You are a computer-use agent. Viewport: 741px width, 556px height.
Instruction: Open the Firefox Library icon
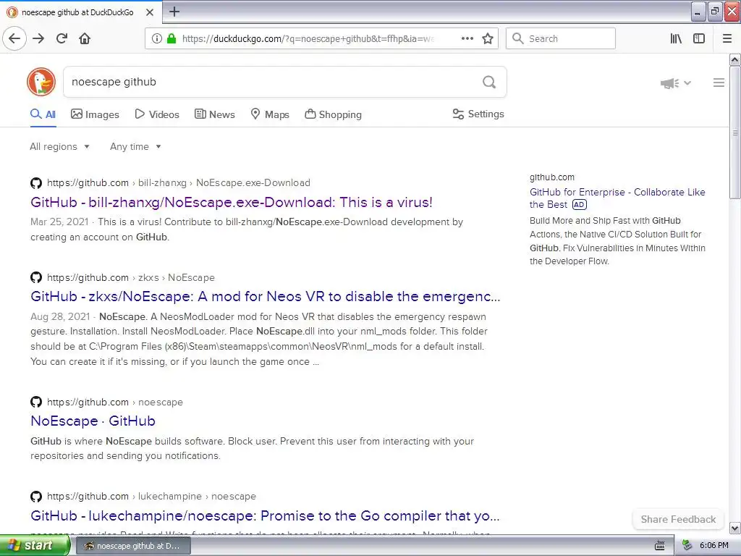(x=676, y=38)
